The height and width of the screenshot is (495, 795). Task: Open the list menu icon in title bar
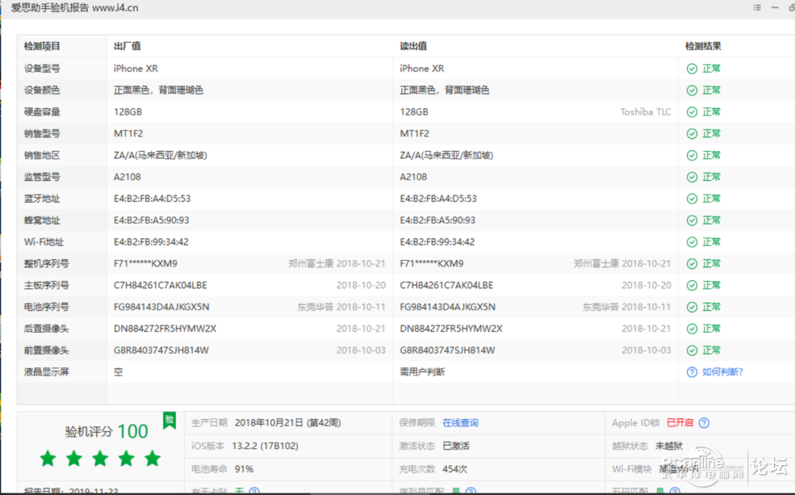[x=757, y=7]
